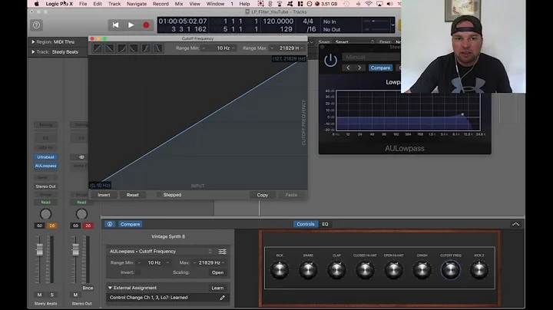
Task: Select the SNARE knob
Action: click(x=308, y=270)
